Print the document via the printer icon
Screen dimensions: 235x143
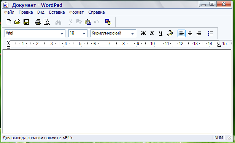coord(38,22)
